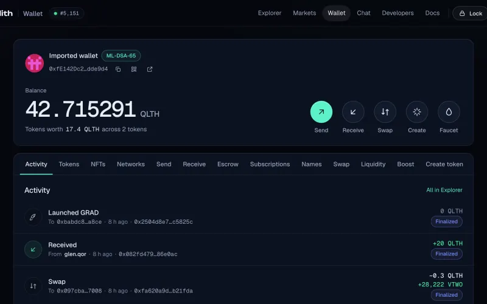Open the Networks tab
The height and width of the screenshot is (304, 487).
coord(131,164)
